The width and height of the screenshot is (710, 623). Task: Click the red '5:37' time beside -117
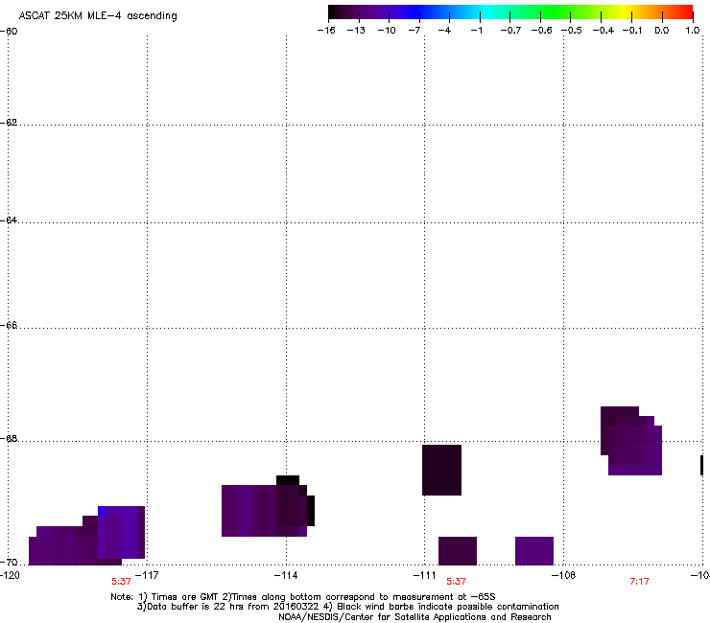[x=121, y=582]
